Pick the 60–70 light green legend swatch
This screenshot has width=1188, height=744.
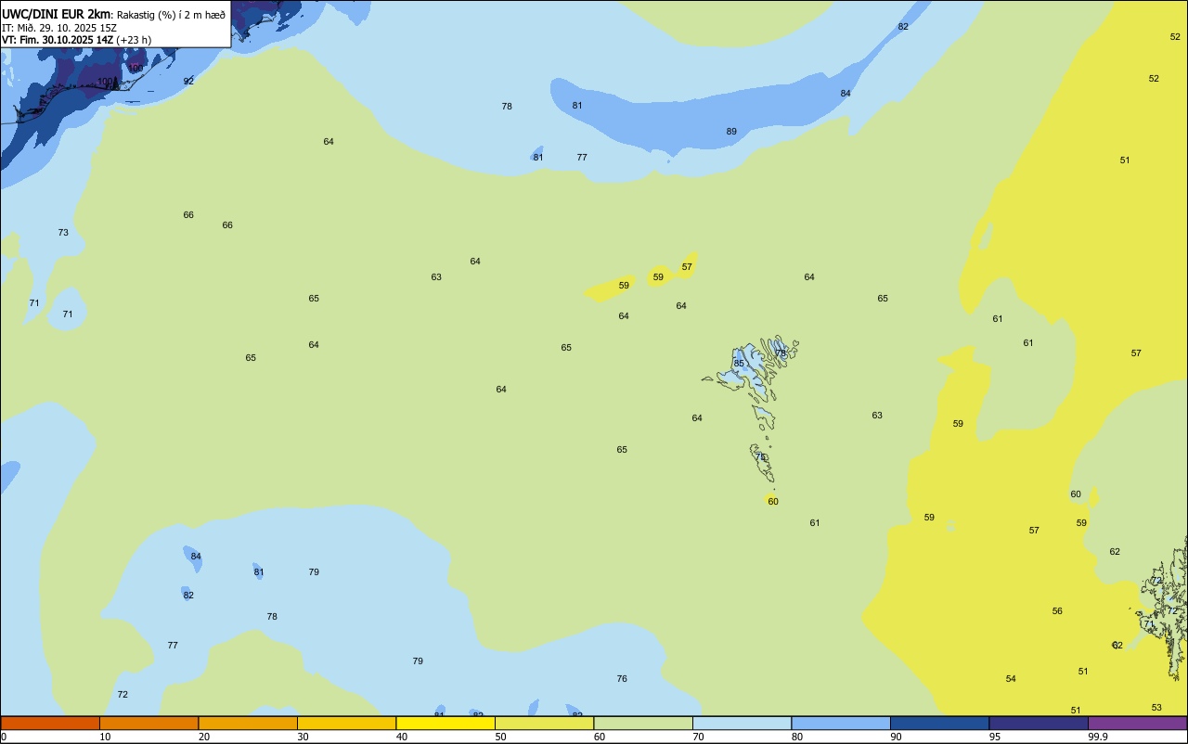click(x=643, y=723)
